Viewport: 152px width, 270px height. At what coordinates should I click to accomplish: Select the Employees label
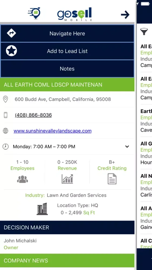[x=22, y=168]
